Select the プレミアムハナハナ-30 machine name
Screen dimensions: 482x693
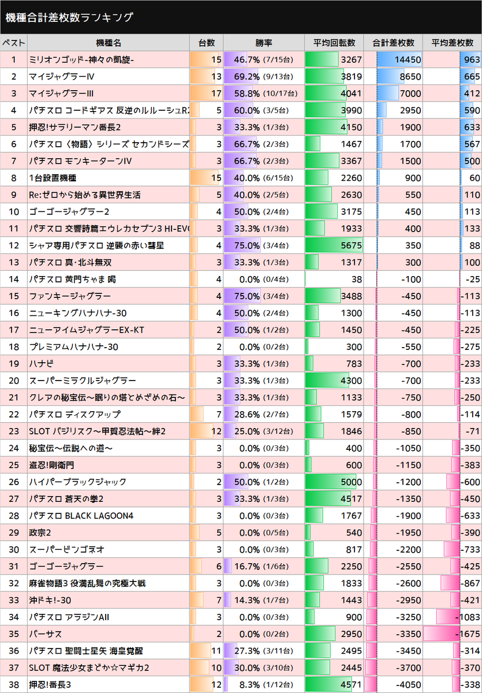click(73, 347)
